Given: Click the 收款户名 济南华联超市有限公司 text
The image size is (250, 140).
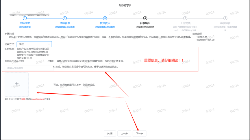Looking at the screenshot, I should (33, 49).
